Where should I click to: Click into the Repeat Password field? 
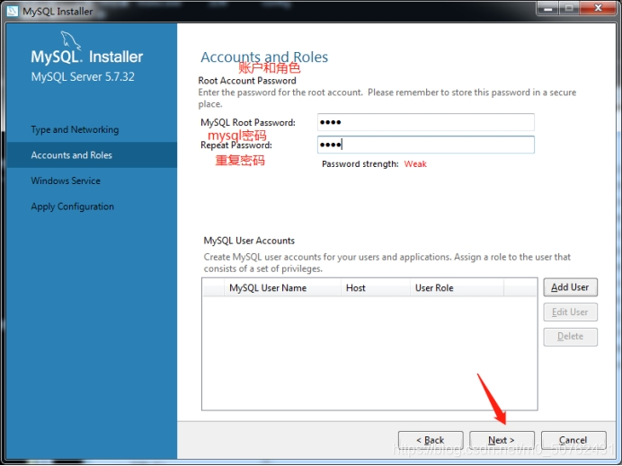tap(426, 145)
